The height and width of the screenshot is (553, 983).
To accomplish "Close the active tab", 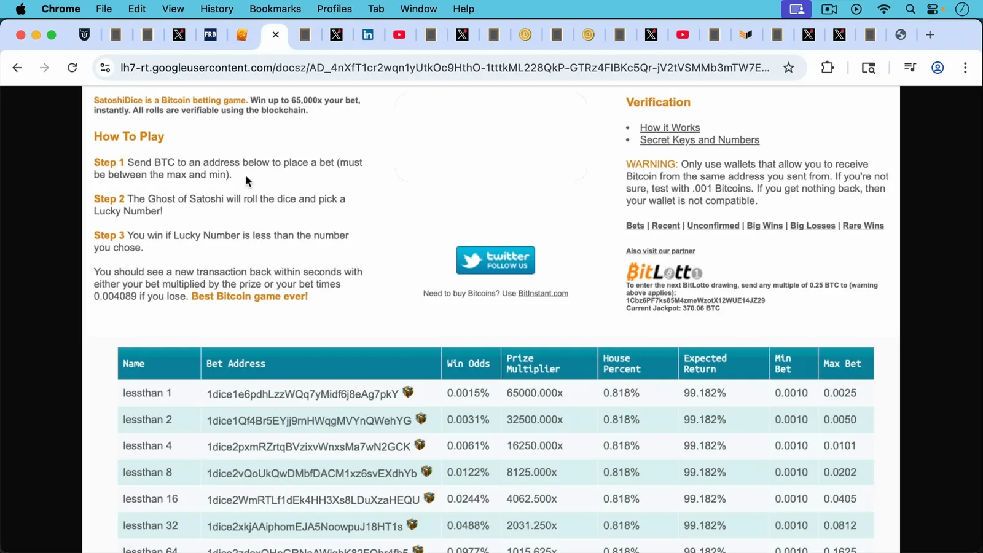I will tap(275, 35).
